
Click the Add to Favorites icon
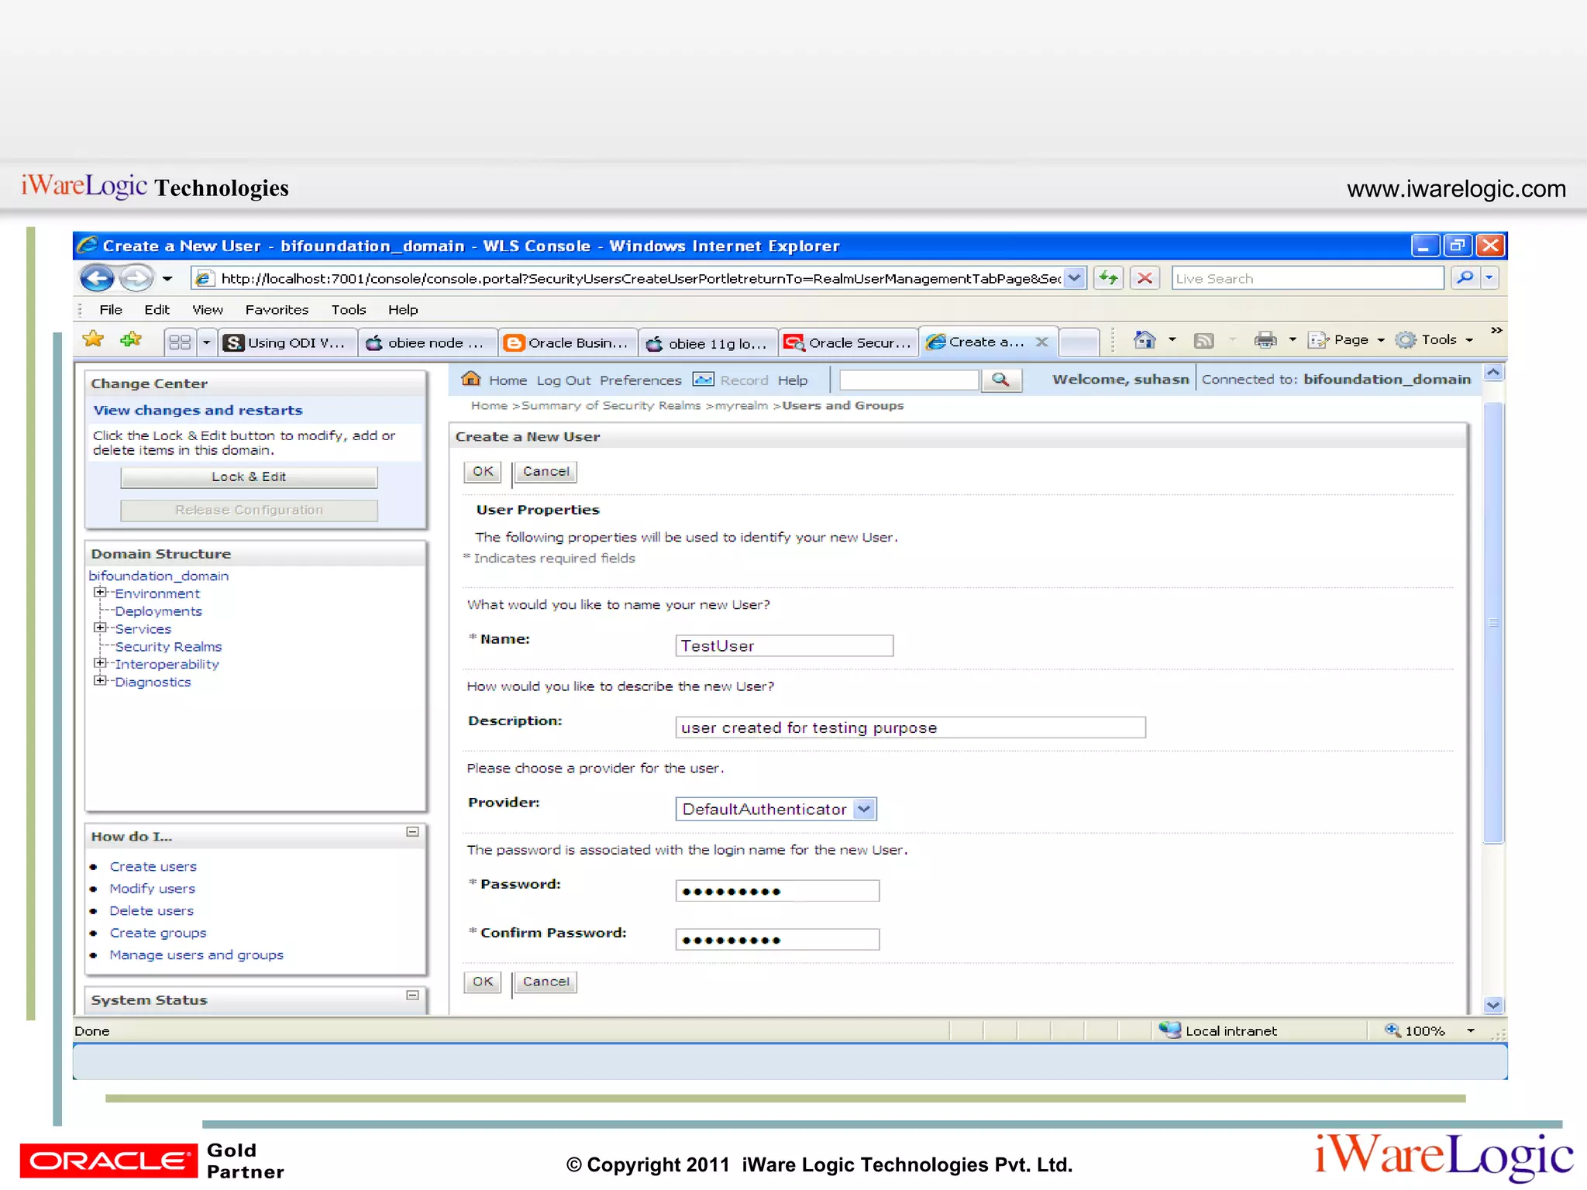tap(132, 340)
